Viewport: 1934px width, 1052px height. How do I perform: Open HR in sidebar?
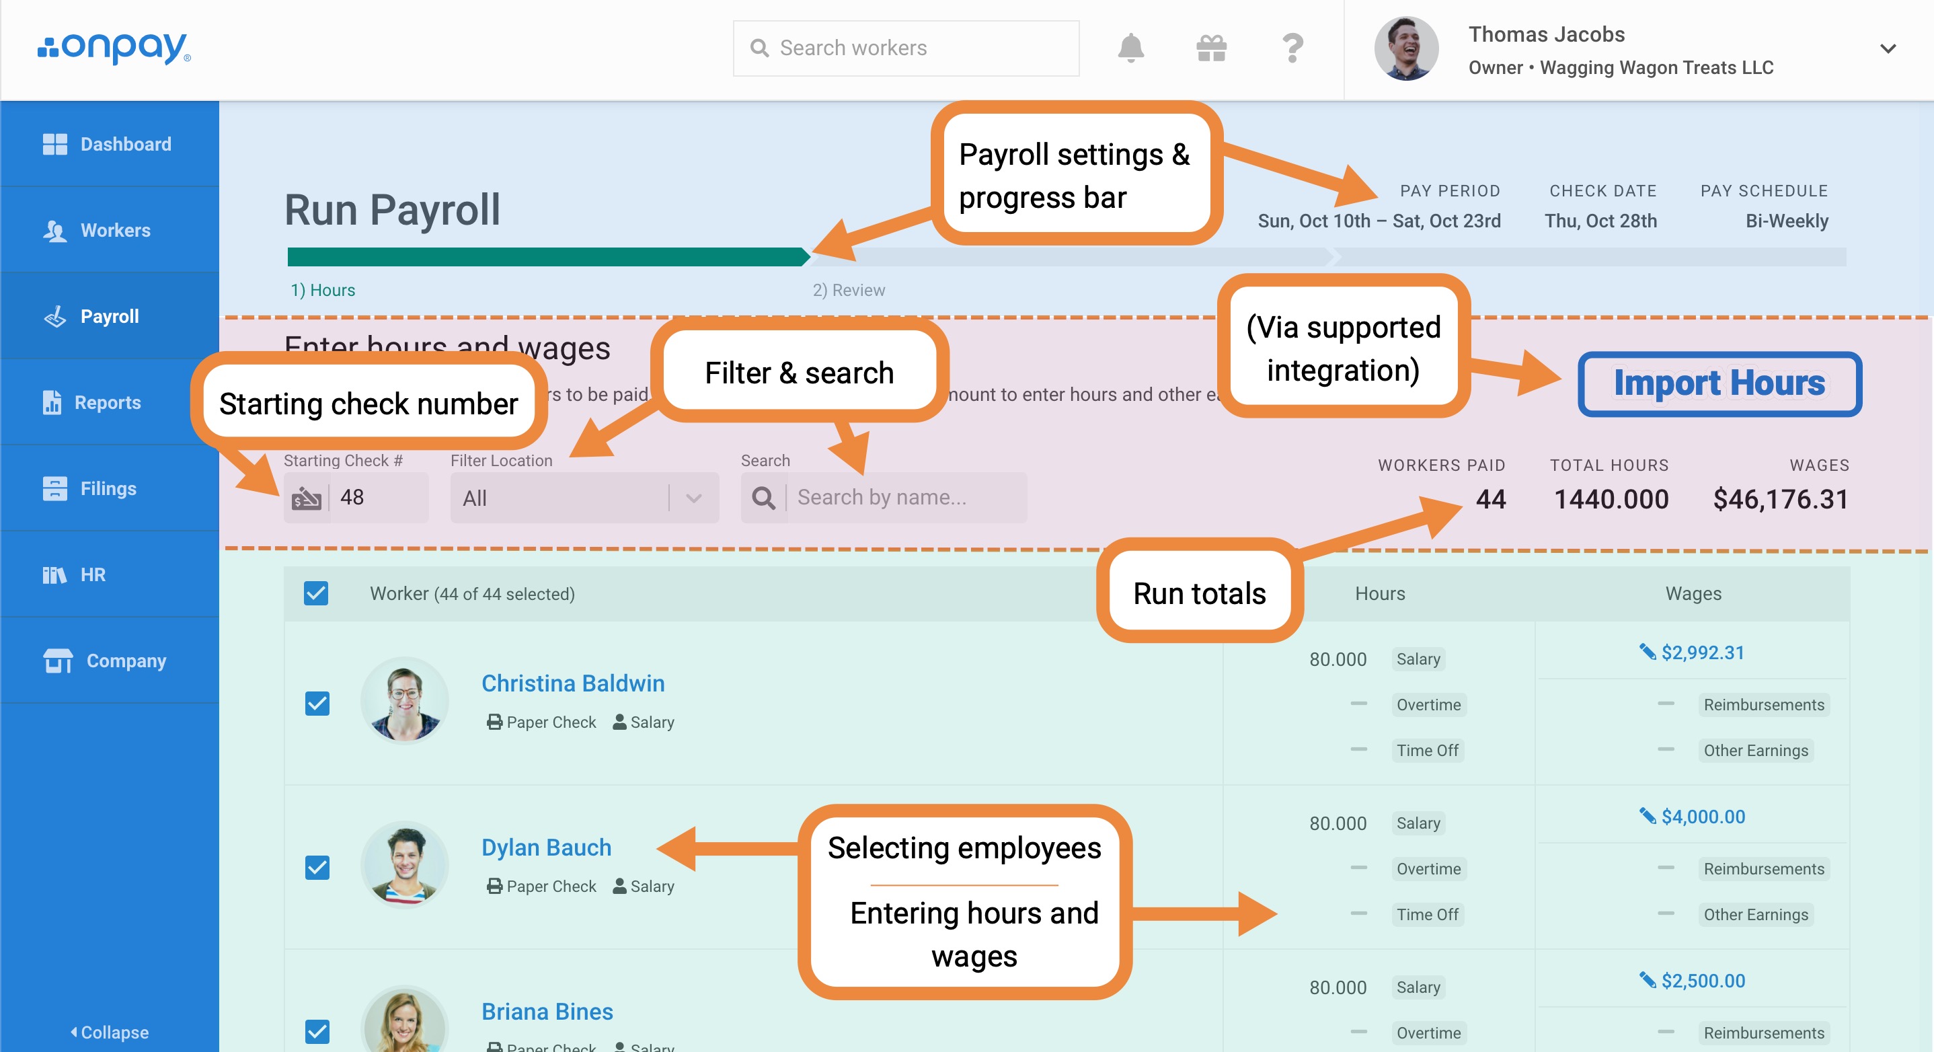110,574
